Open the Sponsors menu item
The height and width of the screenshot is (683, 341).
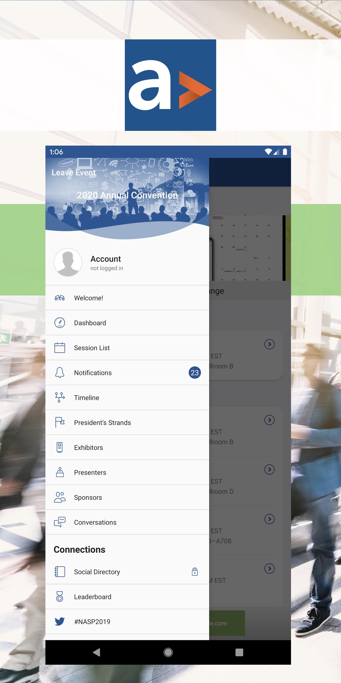(127, 497)
